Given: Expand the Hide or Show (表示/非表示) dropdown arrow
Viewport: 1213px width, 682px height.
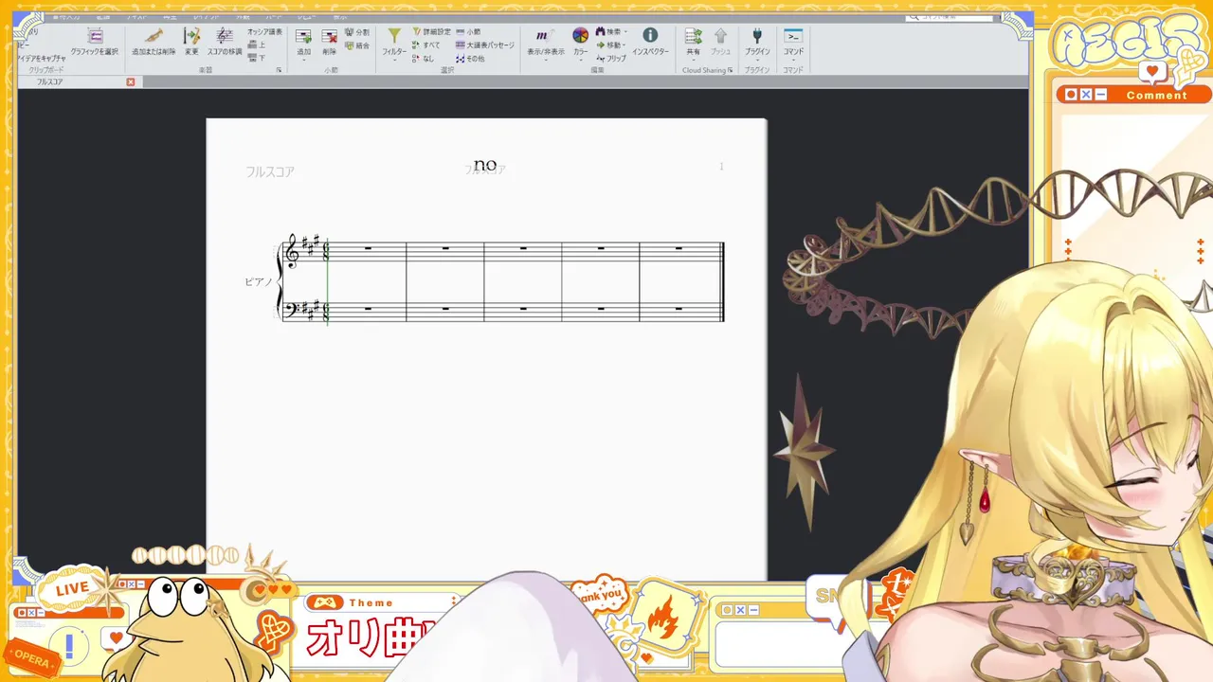Looking at the screenshot, I should point(545,60).
